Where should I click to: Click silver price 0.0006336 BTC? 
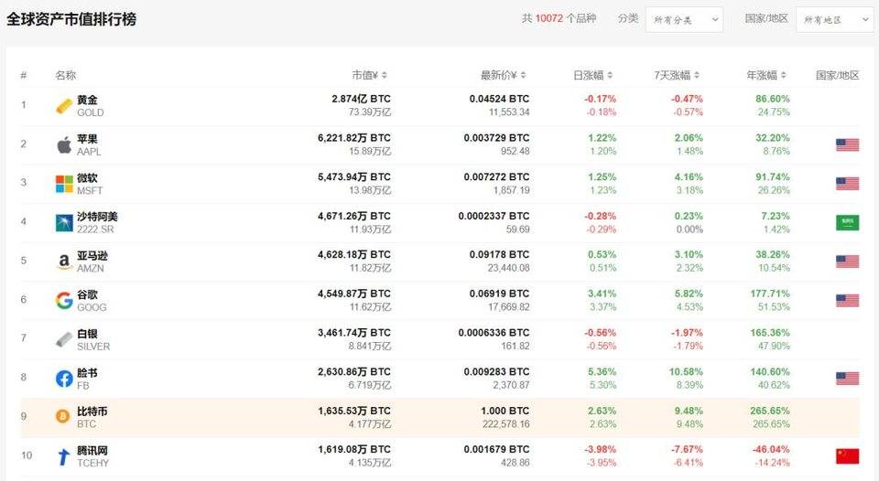click(x=494, y=333)
